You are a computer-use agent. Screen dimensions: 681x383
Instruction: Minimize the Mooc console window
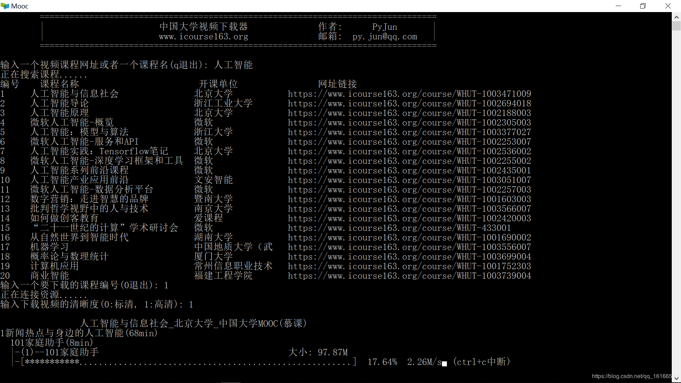point(619,6)
